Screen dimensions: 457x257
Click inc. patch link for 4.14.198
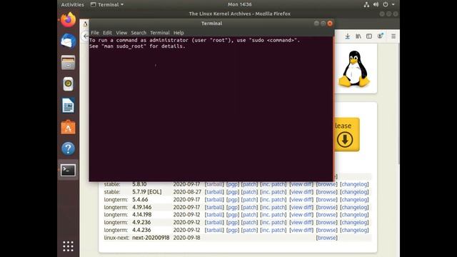[x=273, y=215]
